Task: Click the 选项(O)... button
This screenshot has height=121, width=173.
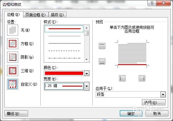Action: point(154,103)
